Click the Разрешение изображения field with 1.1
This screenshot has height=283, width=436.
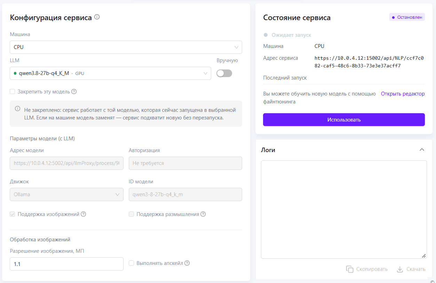coord(66,264)
